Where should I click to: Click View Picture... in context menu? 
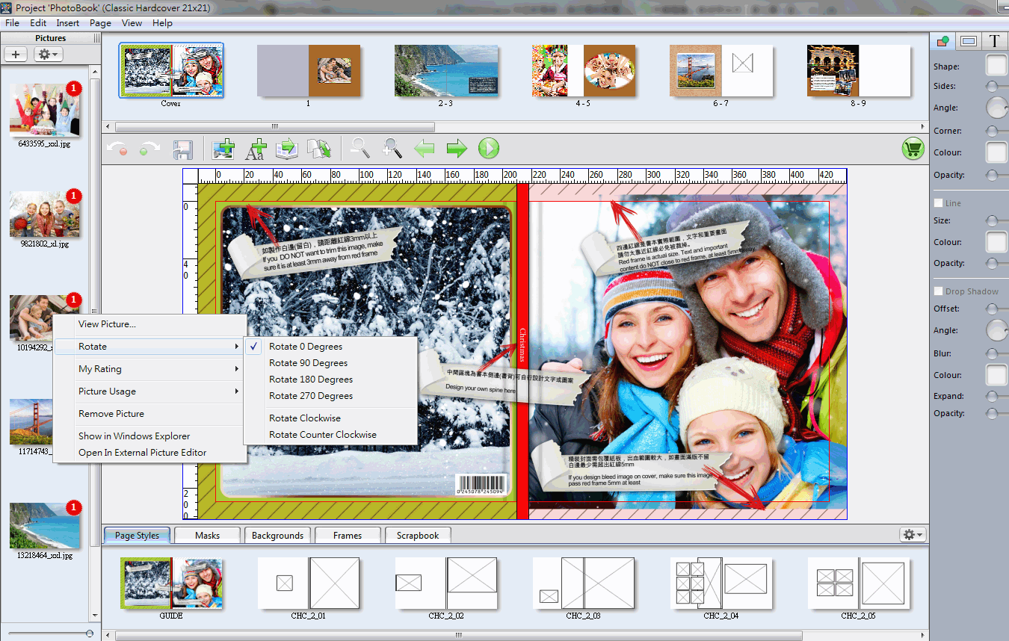(150, 324)
